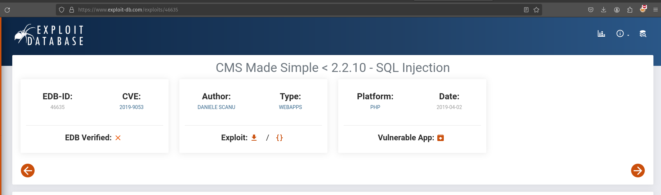Go to previous exploit with left arrow
The image size is (661, 195).
28,171
